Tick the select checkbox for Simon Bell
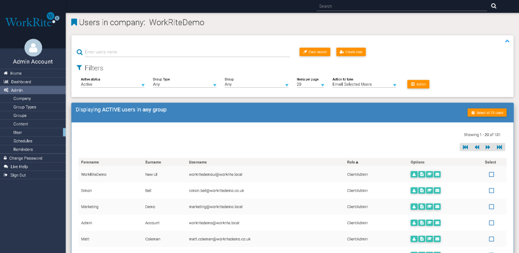The image size is (519, 253). 491,190
